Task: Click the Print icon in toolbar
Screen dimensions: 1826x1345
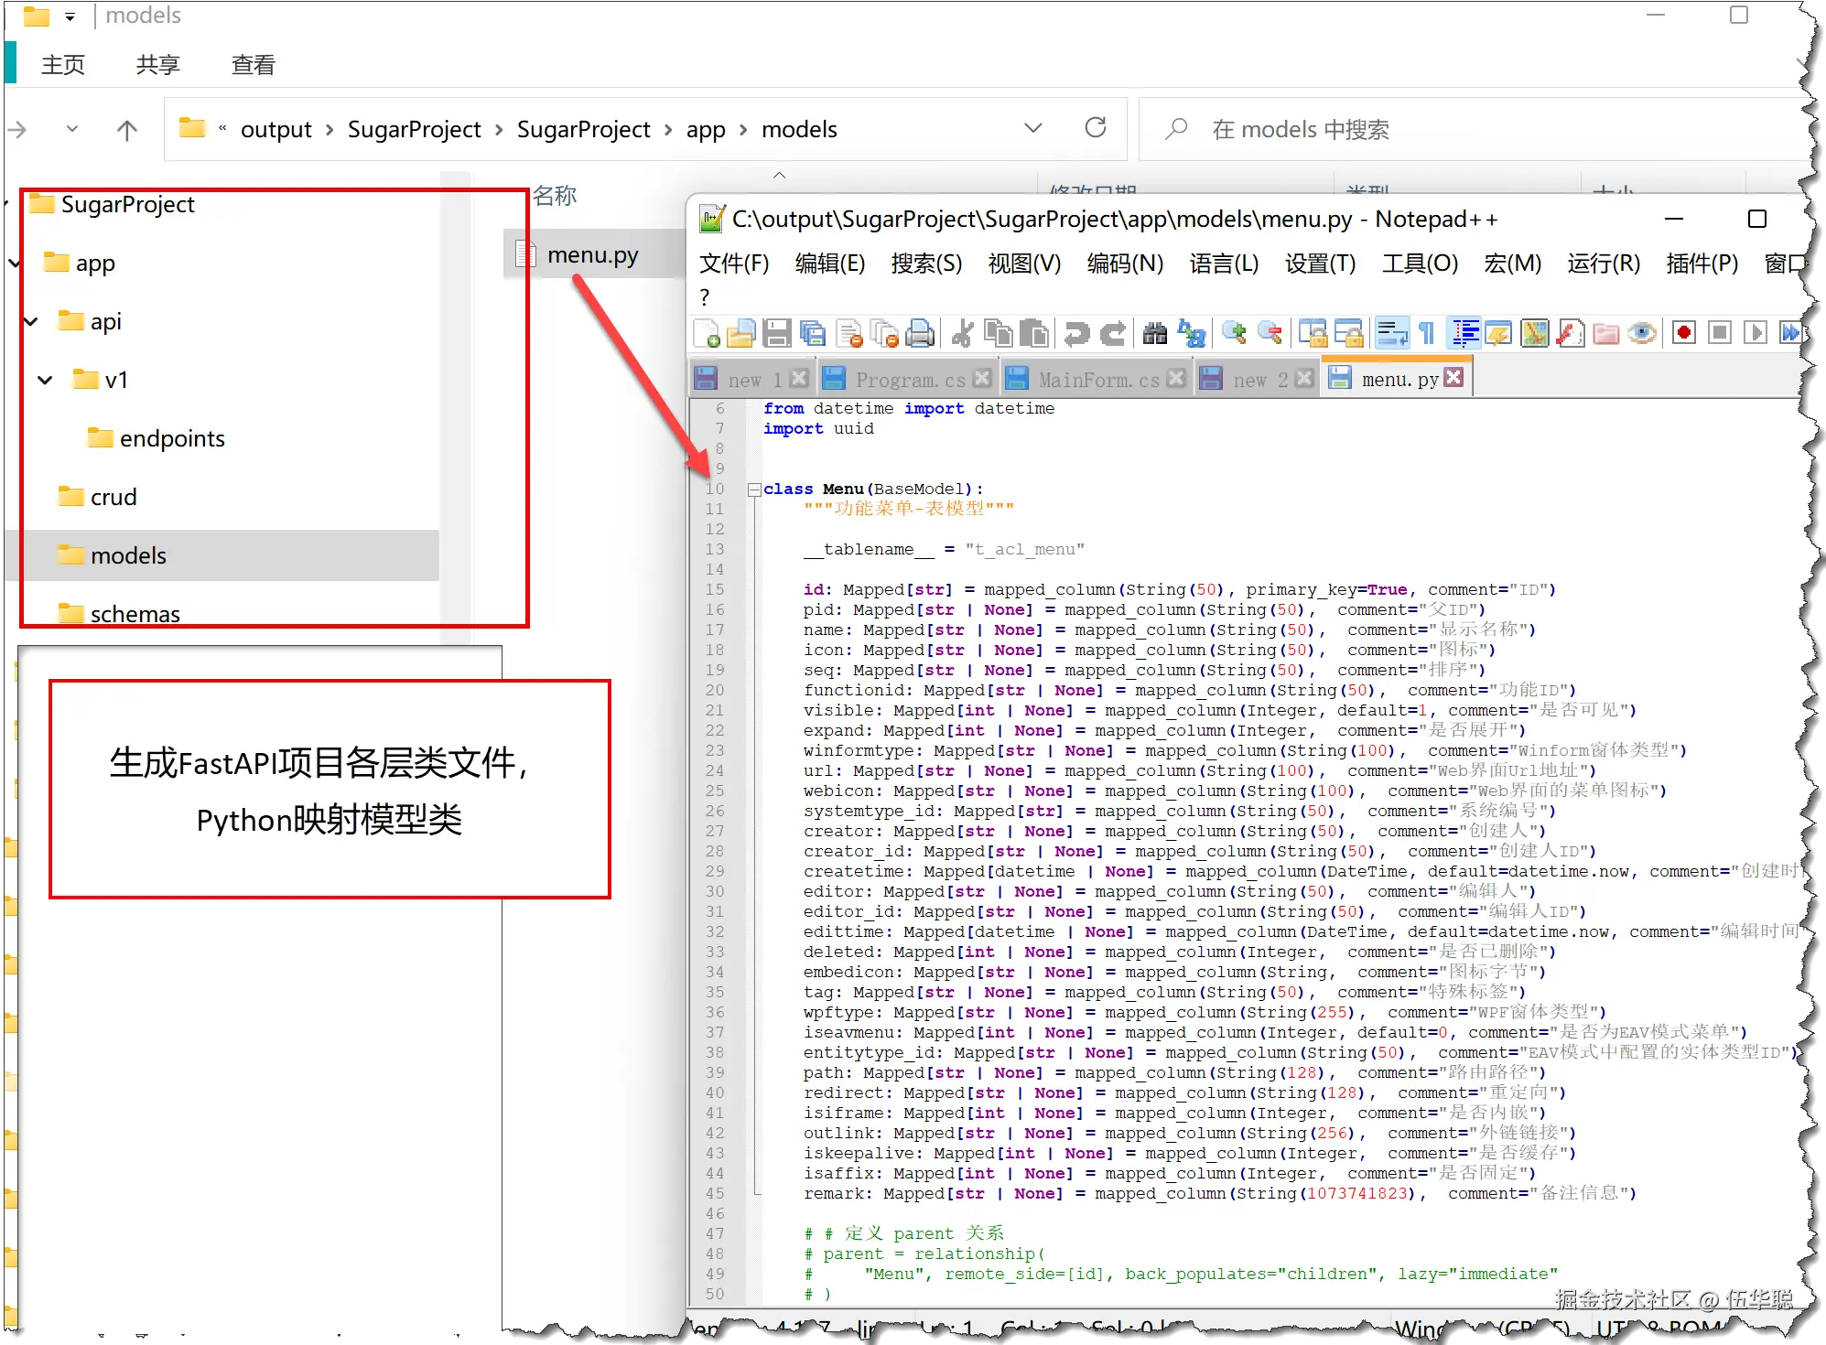Action: (920, 334)
